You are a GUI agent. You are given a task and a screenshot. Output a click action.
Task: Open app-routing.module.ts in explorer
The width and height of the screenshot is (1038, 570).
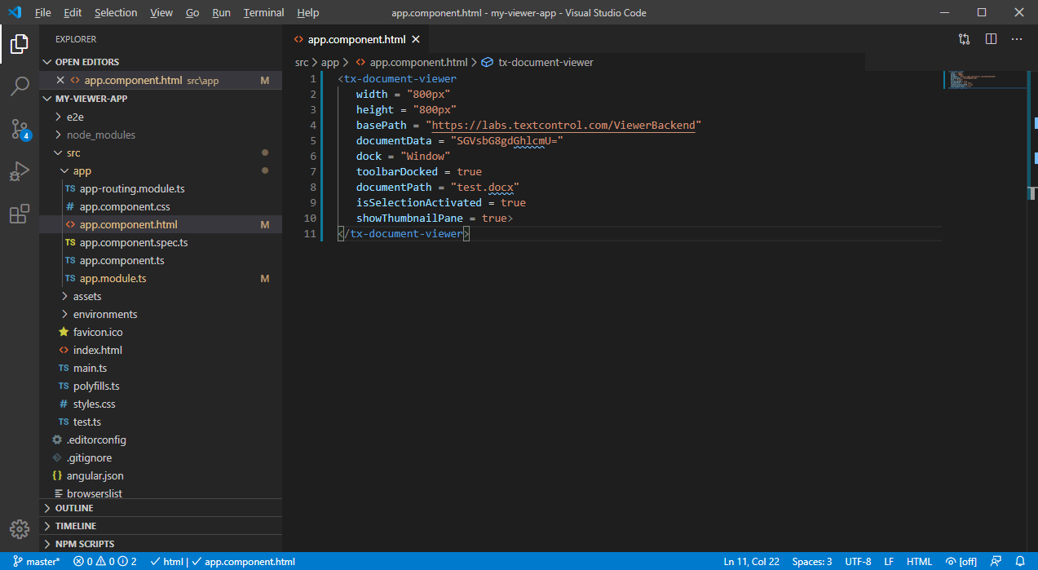pos(161,188)
